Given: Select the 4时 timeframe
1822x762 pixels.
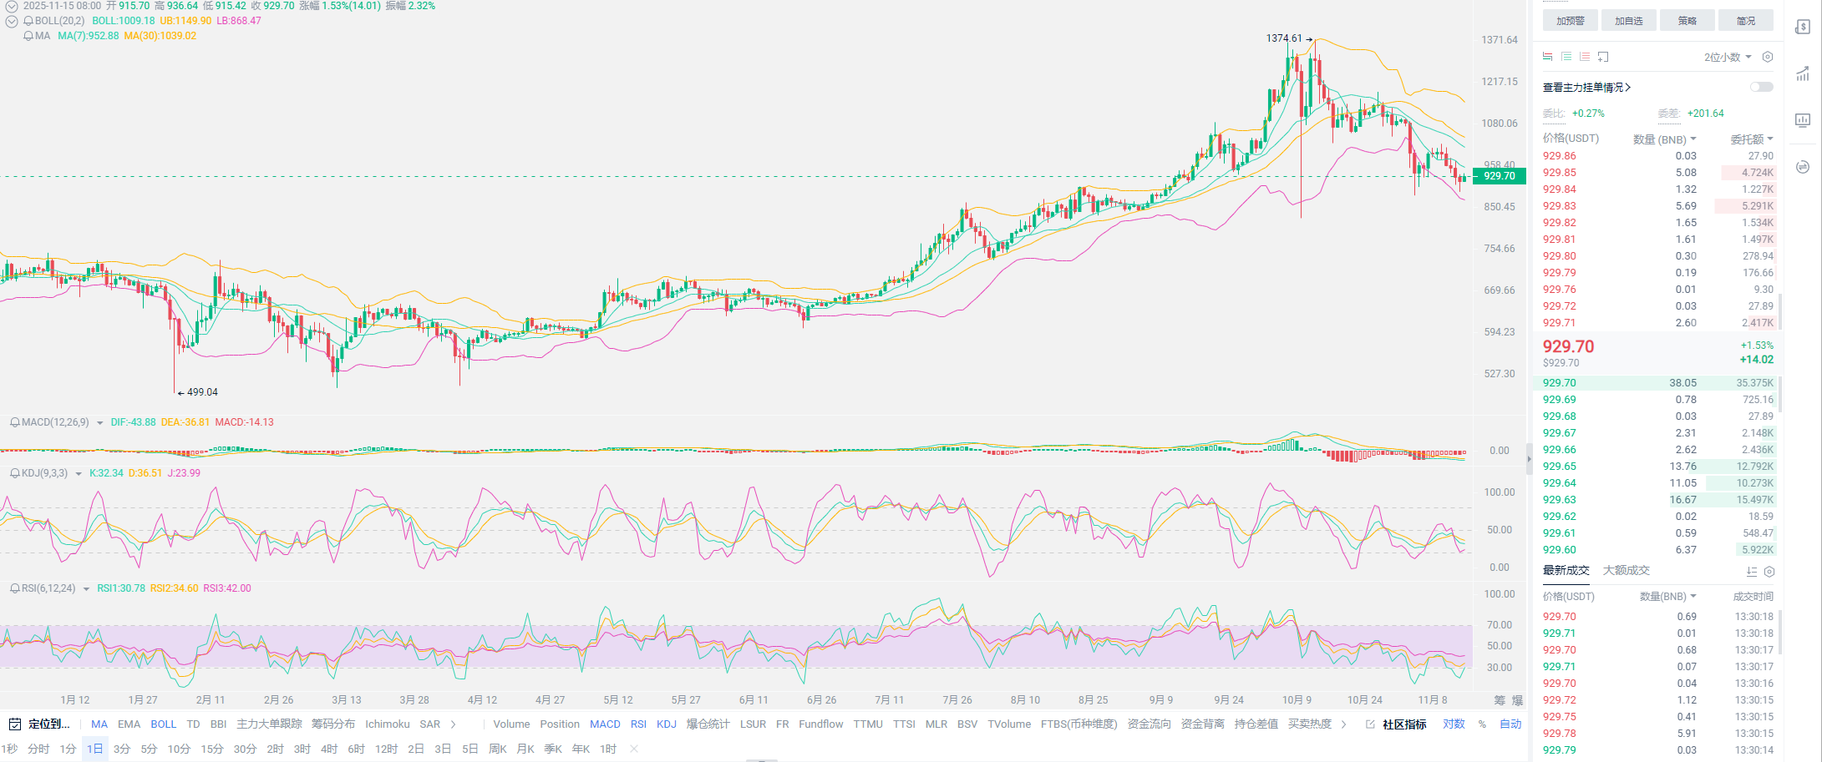Looking at the screenshot, I should [x=329, y=749].
